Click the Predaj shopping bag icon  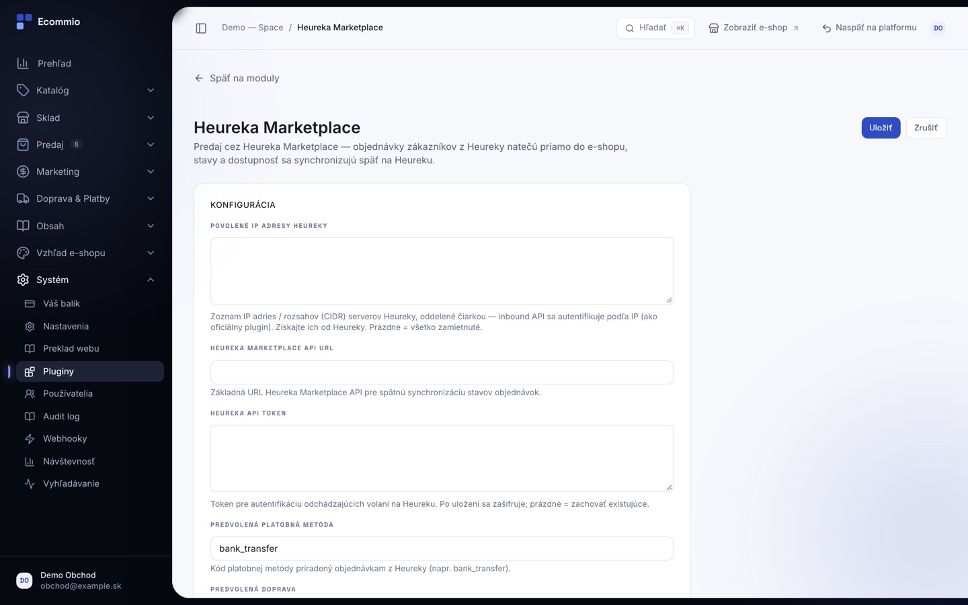23,145
